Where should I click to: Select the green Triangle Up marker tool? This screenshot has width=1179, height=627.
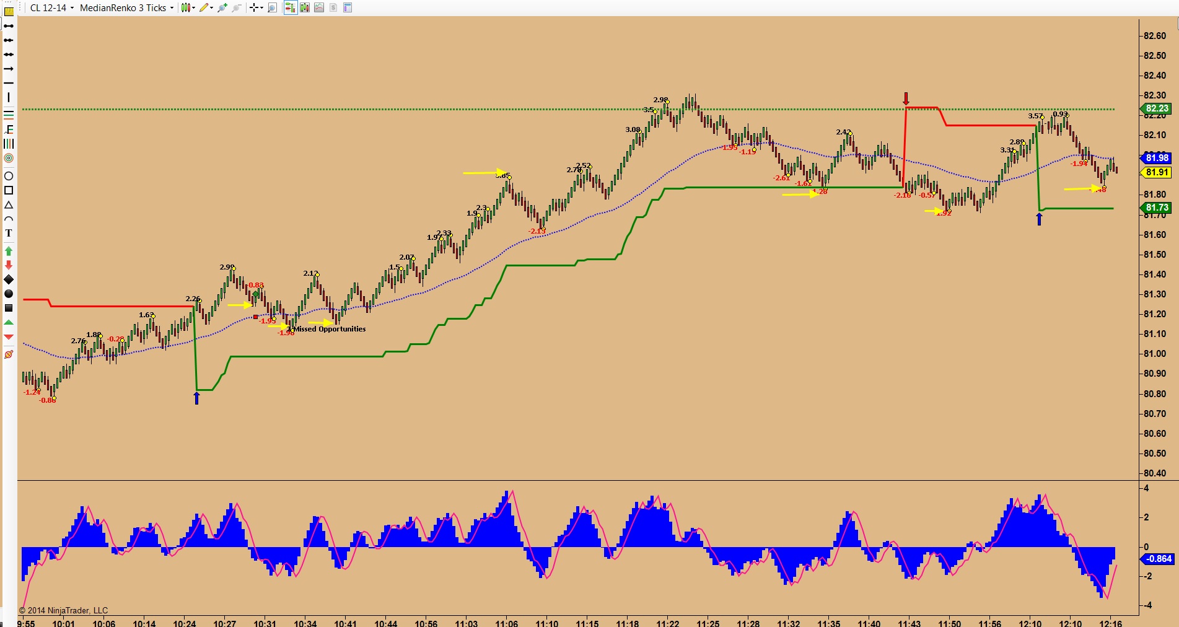point(9,322)
